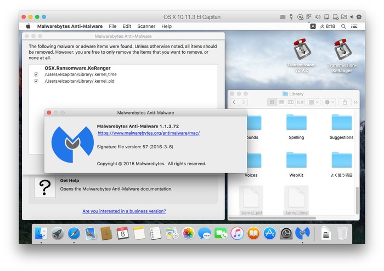
Task: Click the date and time in the menu bar
Action: point(327,26)
